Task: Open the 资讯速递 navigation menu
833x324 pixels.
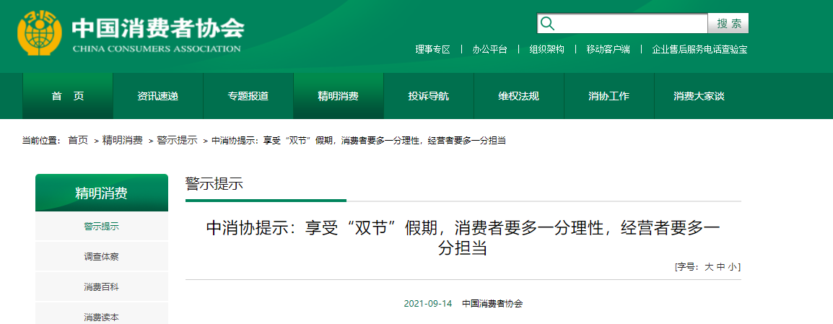Action: pos(158,97)
